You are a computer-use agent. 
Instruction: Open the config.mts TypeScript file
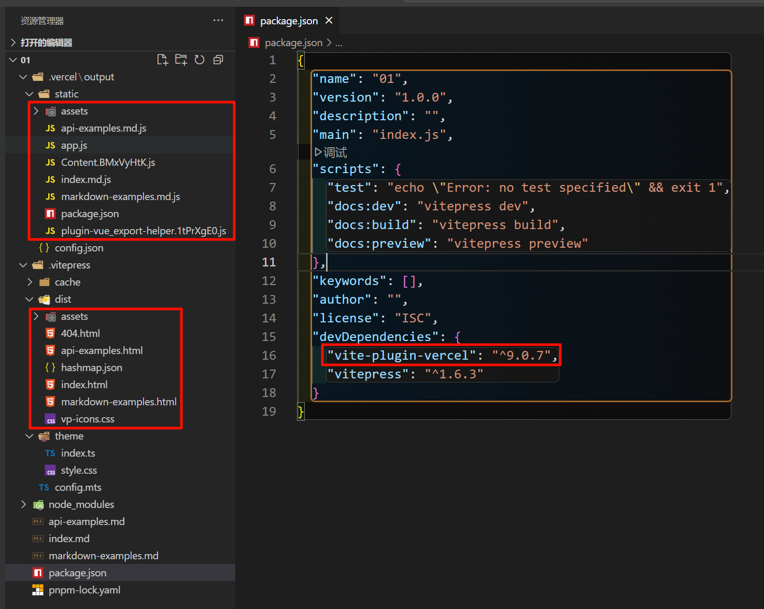(x=78, y=487)
